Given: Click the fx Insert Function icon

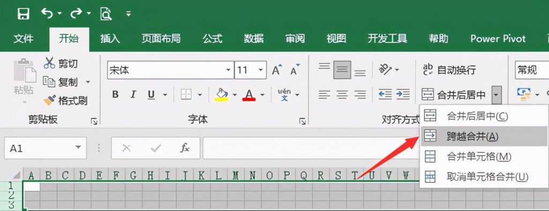Looking at the screenshot, I should pyautogui.click(x=185, y=148).
